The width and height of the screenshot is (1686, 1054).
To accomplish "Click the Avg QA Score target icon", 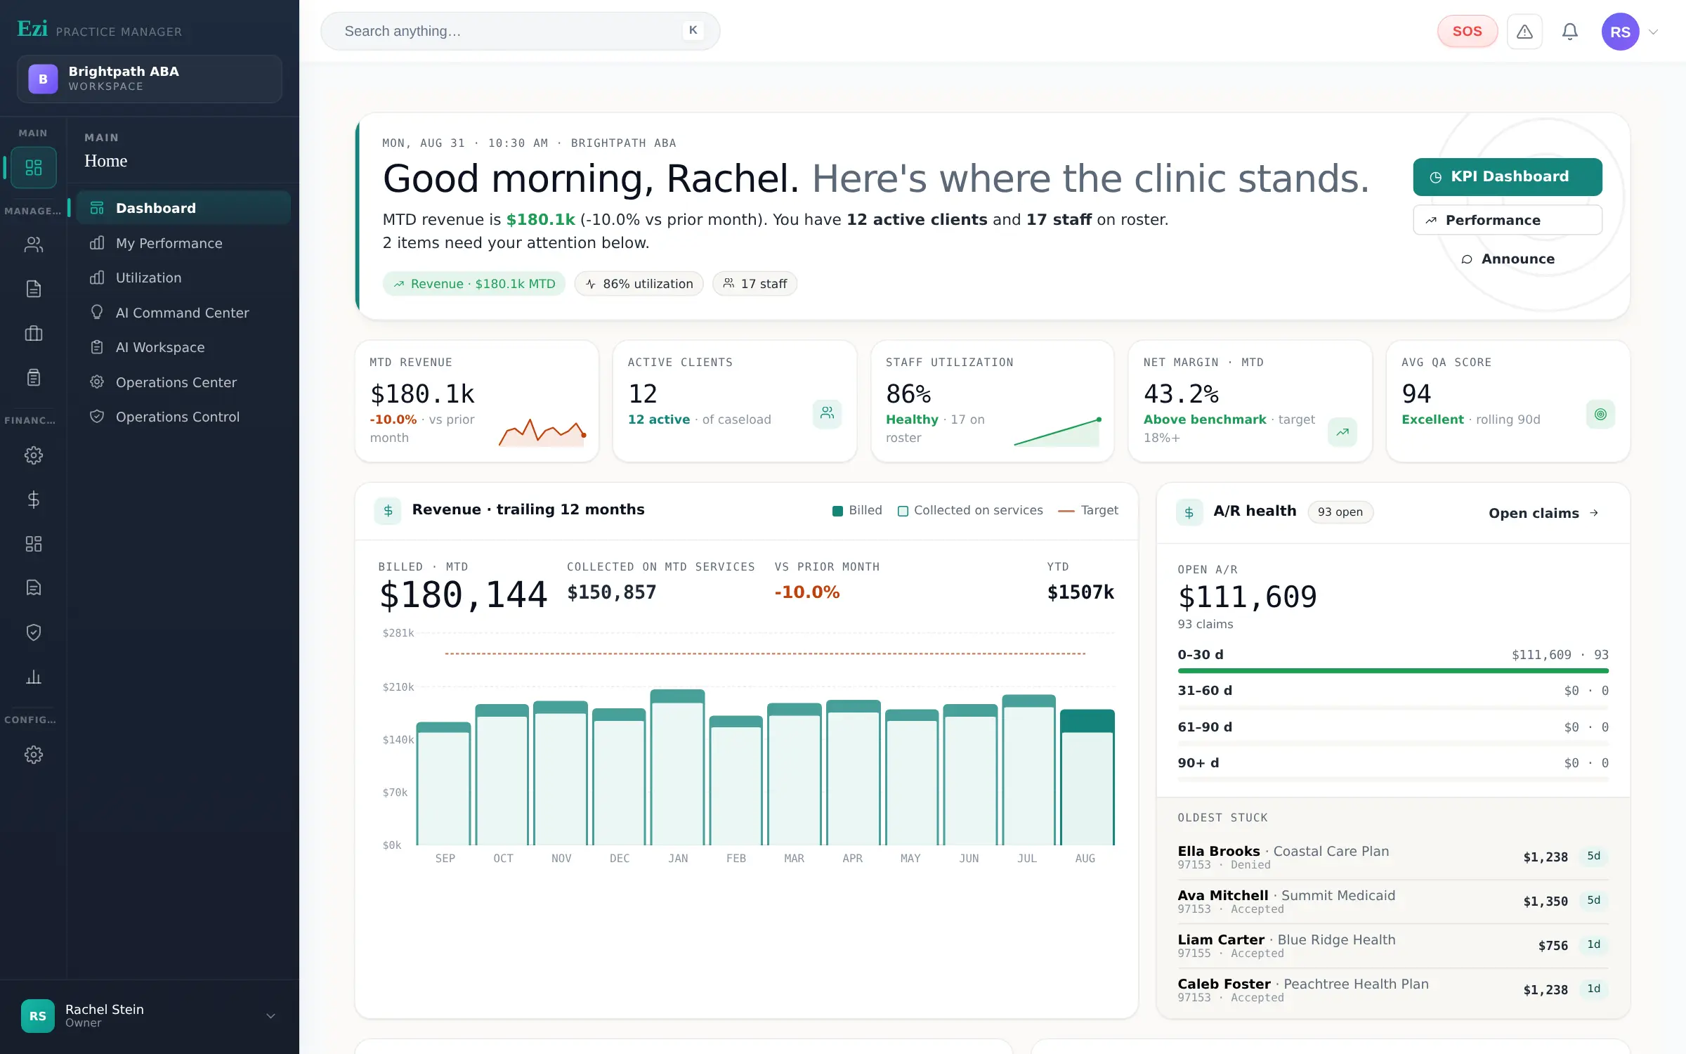I will 1600,414.
